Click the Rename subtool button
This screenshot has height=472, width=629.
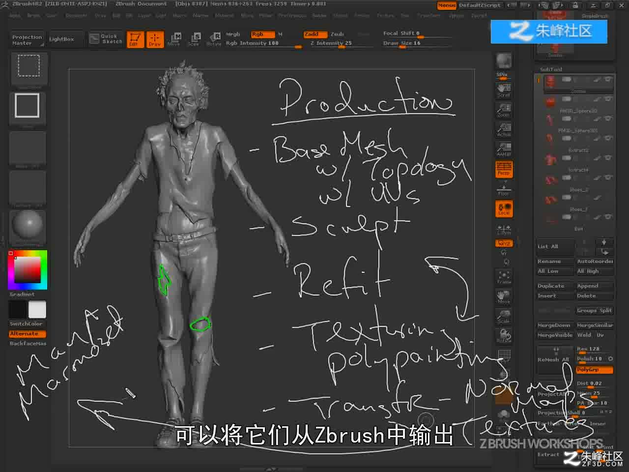click(555, 262)
